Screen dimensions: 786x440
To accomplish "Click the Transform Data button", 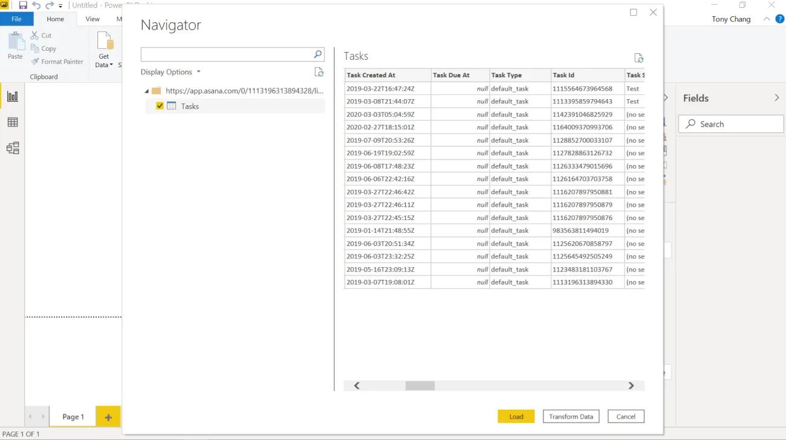I will [x=571, y=416].
